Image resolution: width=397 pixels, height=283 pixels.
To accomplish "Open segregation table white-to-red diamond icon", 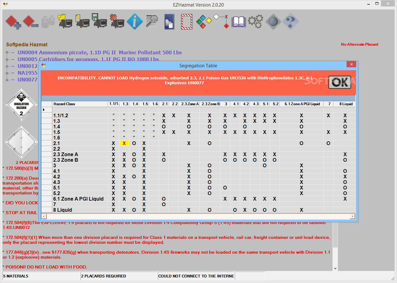I will pos(221,22).
